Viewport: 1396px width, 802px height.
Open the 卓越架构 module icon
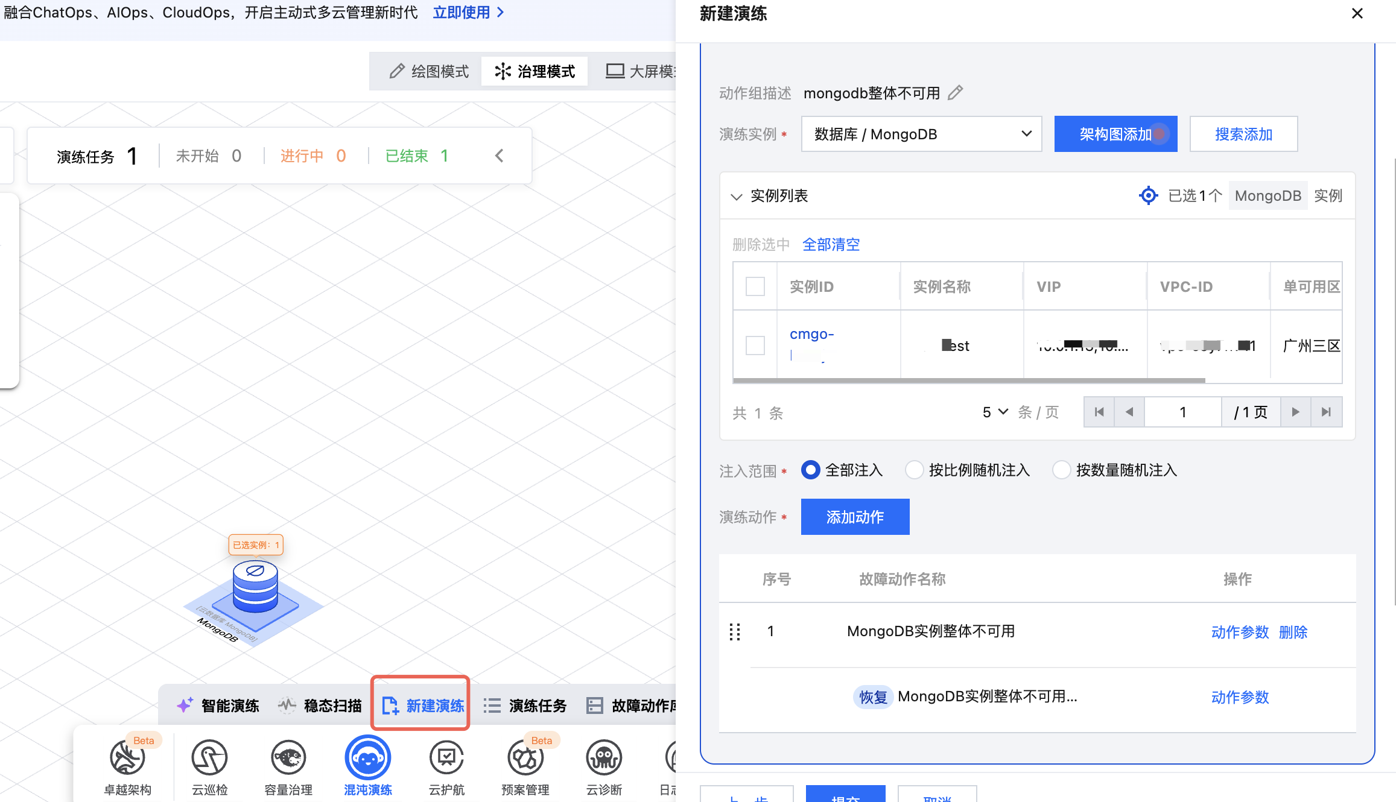[x=127, y=759]
